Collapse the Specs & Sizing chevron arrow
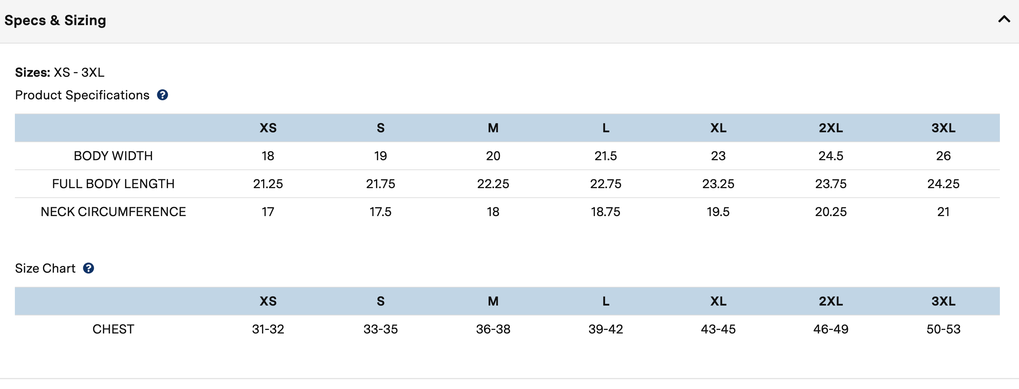Viewport: 1019px width, 389px height. 1003,19
